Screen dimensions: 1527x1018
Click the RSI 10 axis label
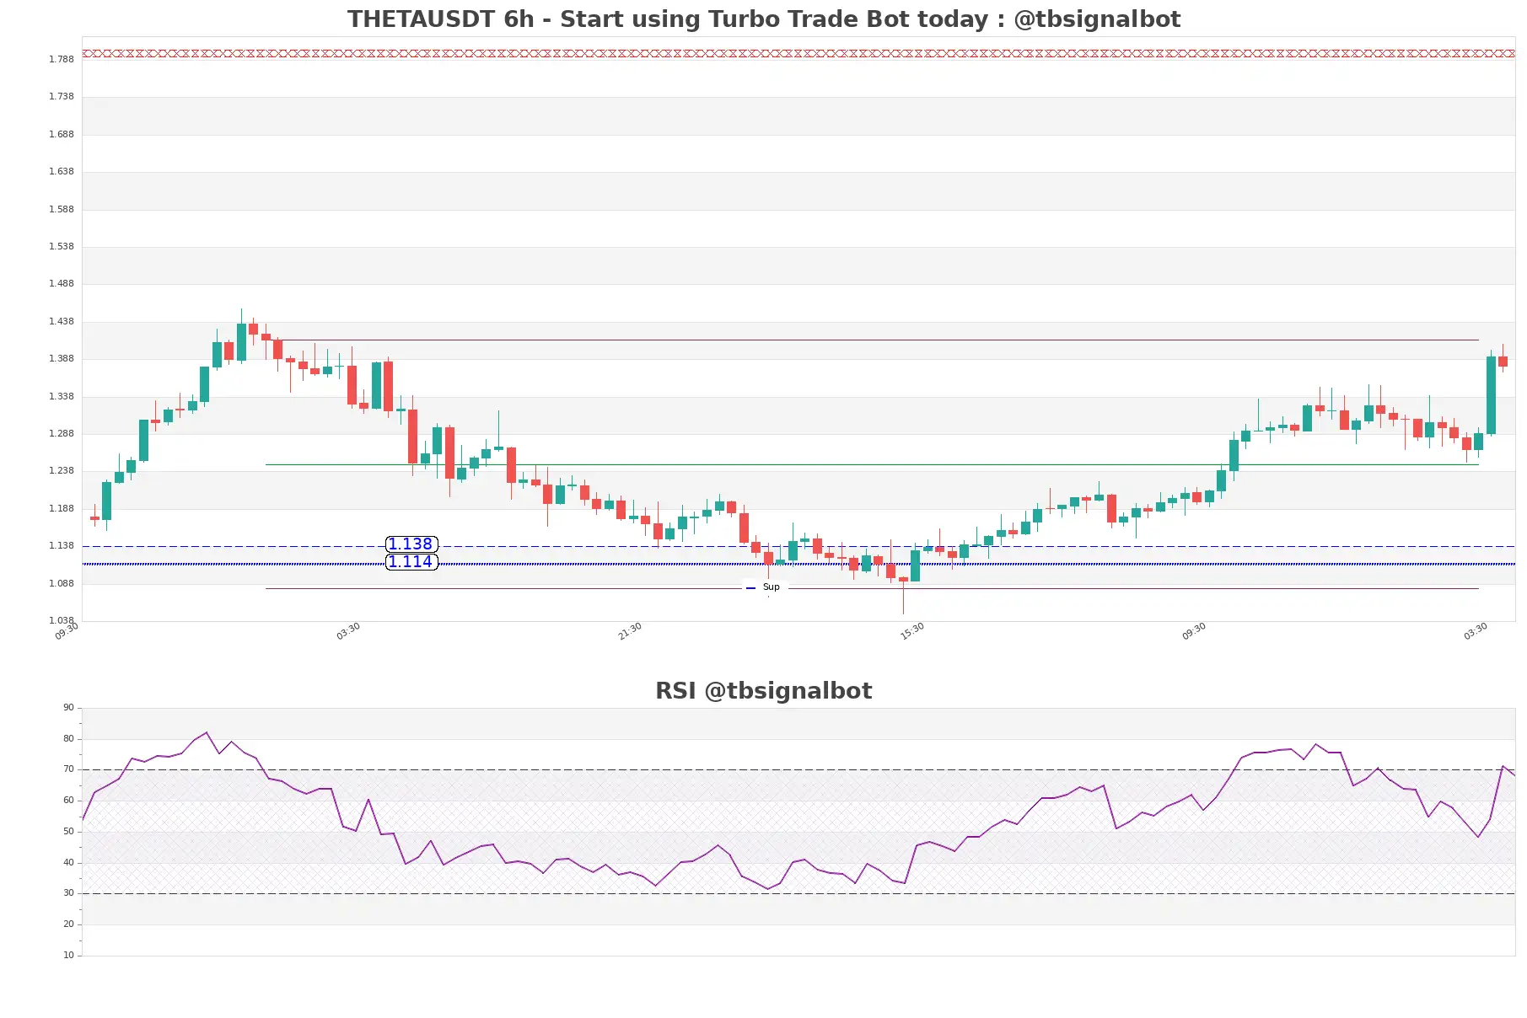pyautogui.click(x=68, y=956)
